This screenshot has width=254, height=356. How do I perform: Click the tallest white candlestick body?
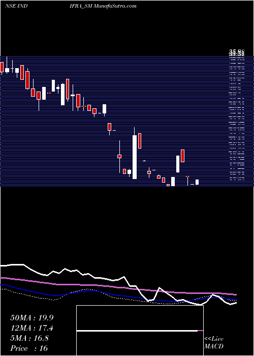click(135, 157)
